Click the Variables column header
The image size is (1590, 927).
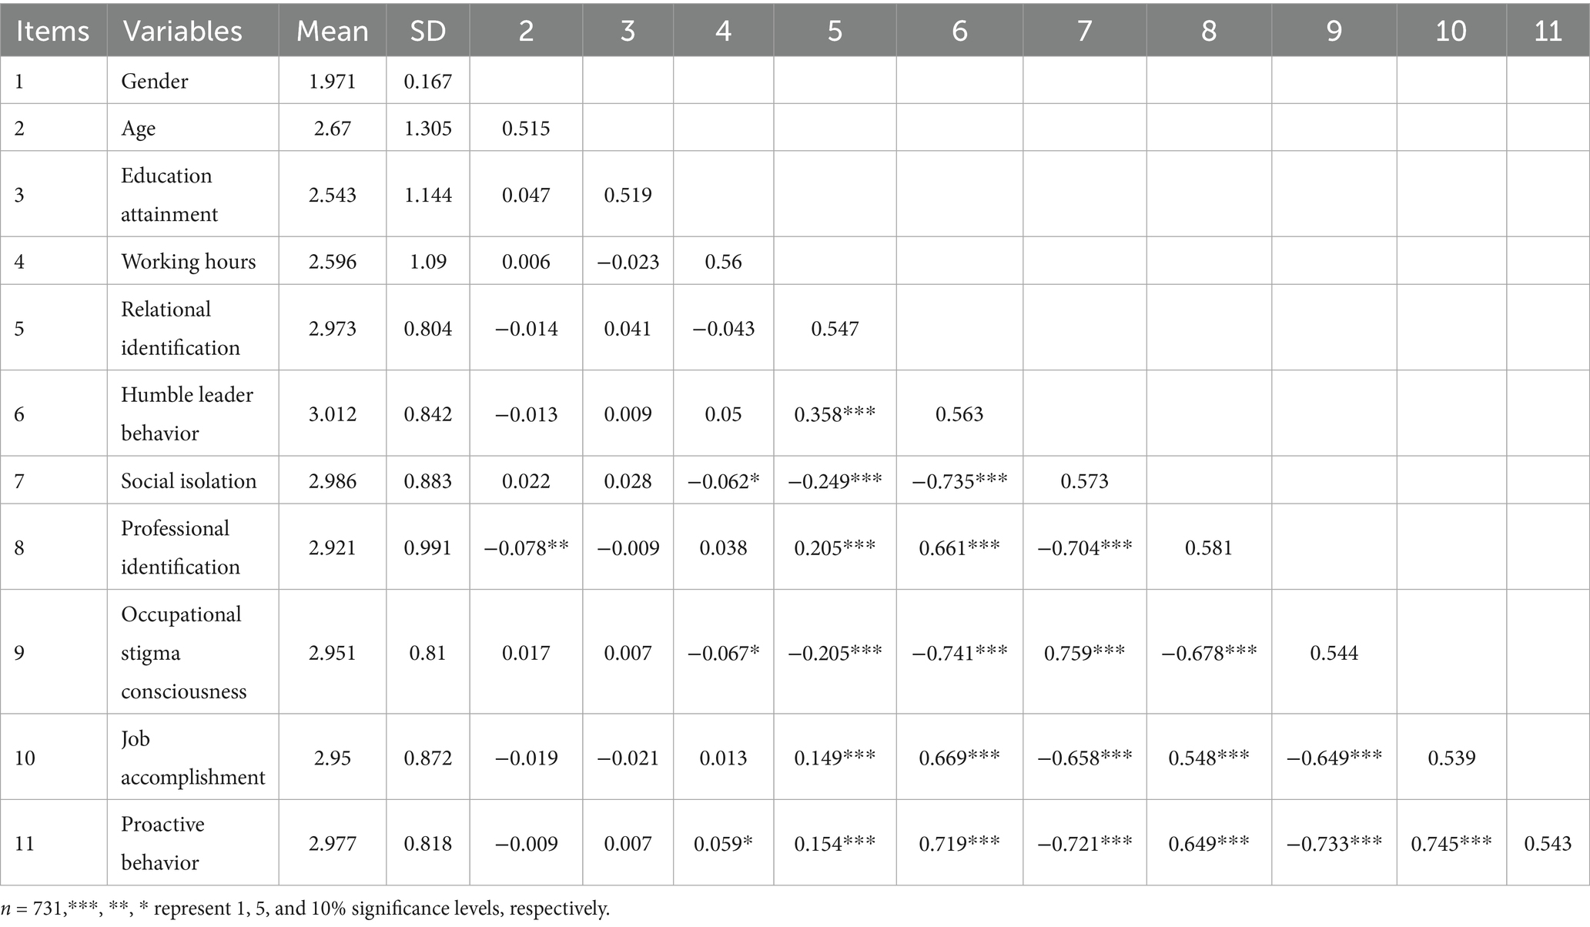(182, 31)
